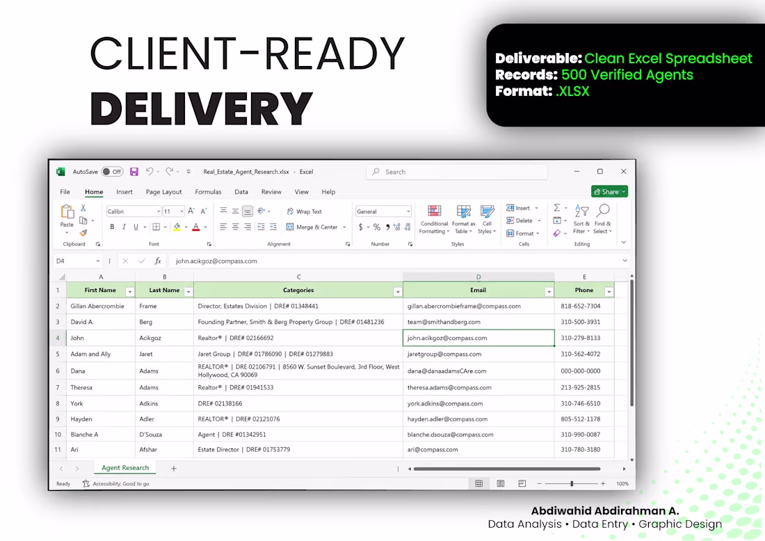Decrease font size with smaller A icon
765x541 pixels.
point(204,211)
